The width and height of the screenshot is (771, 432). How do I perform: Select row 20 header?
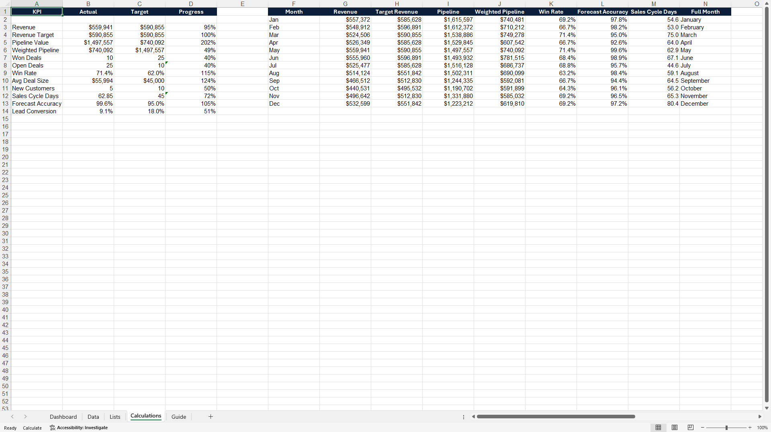coord(5,157)
